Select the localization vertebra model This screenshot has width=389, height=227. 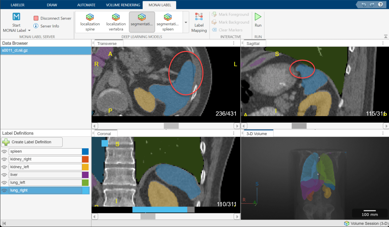[x=116, y=21]
